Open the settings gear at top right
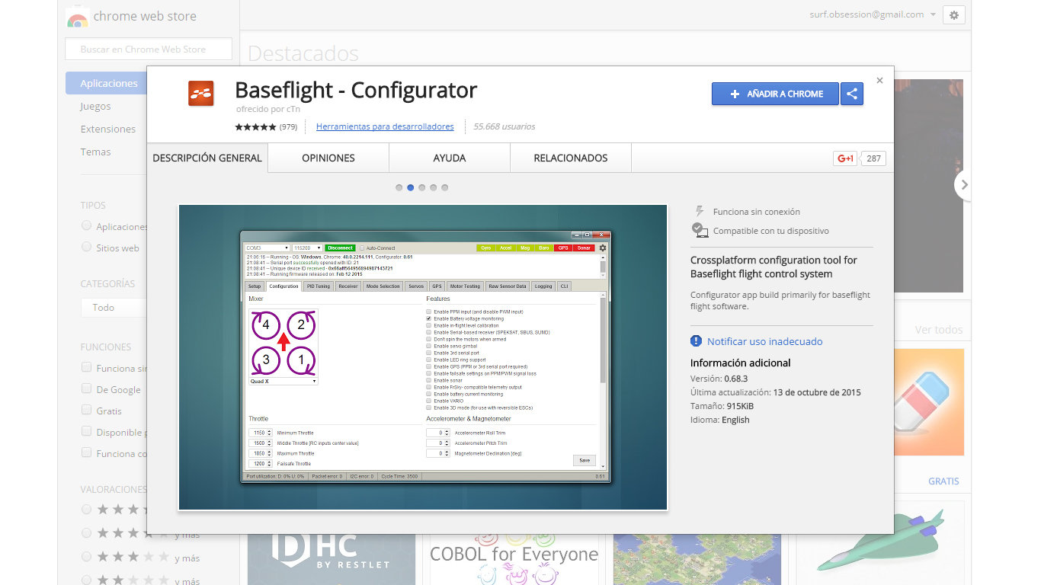 click(954, 14)
